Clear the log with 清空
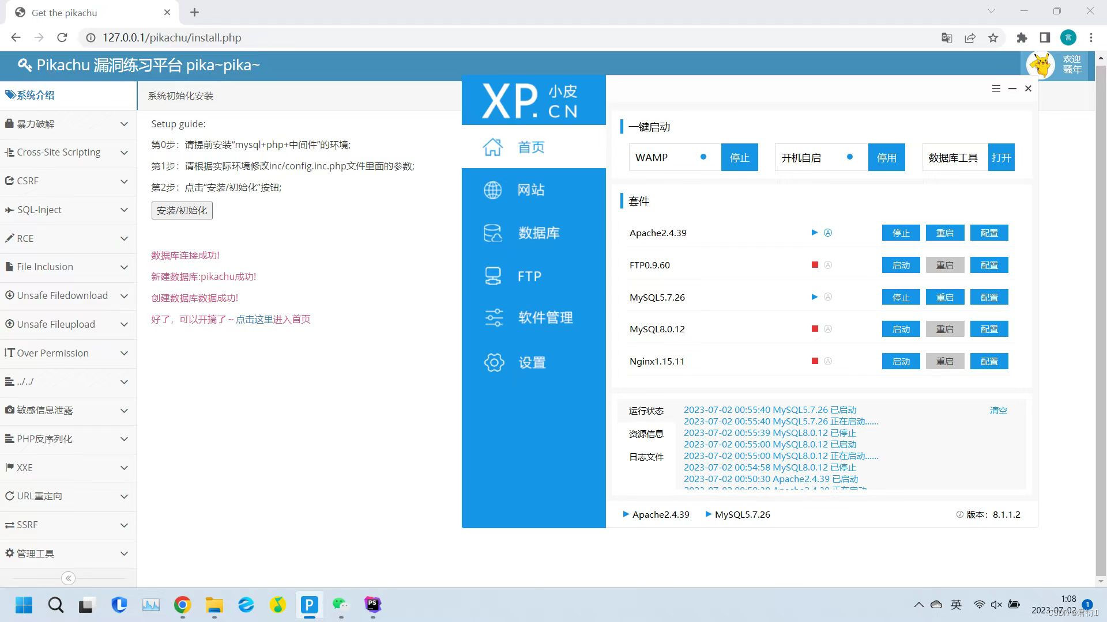 998,411
